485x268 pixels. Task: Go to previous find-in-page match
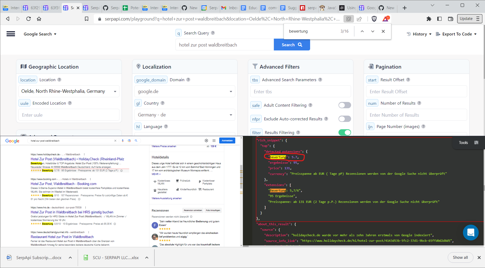[x=362, y=31]
